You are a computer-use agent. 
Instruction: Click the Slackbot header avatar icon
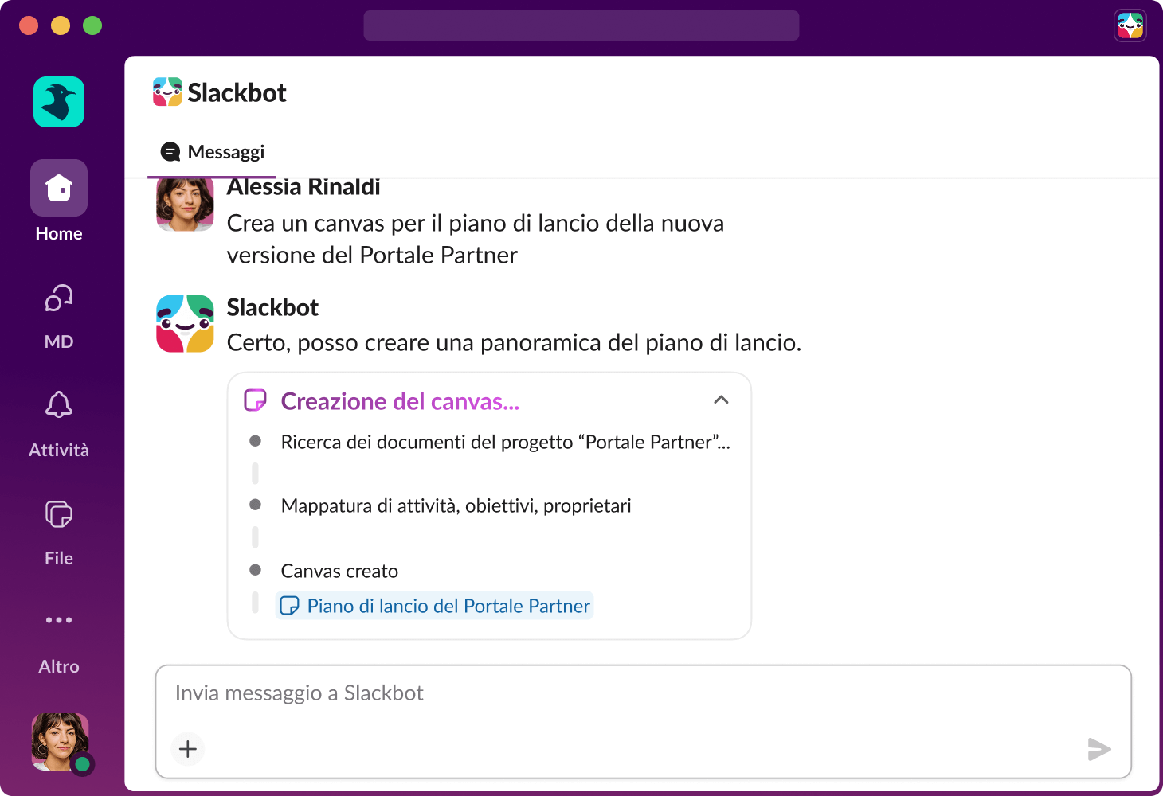click(166, 92)
